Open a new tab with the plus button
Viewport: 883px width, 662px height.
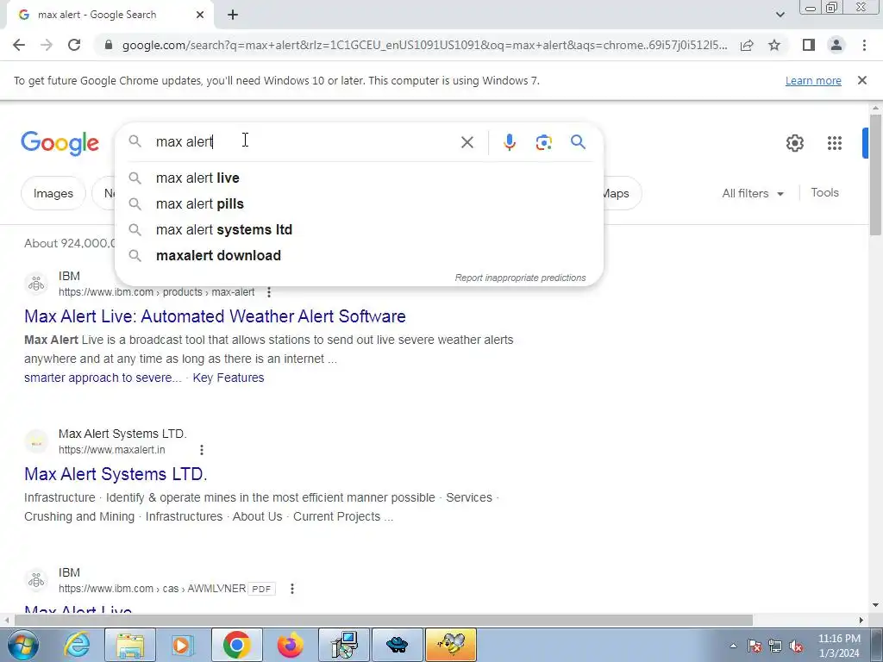pos(233,16)
